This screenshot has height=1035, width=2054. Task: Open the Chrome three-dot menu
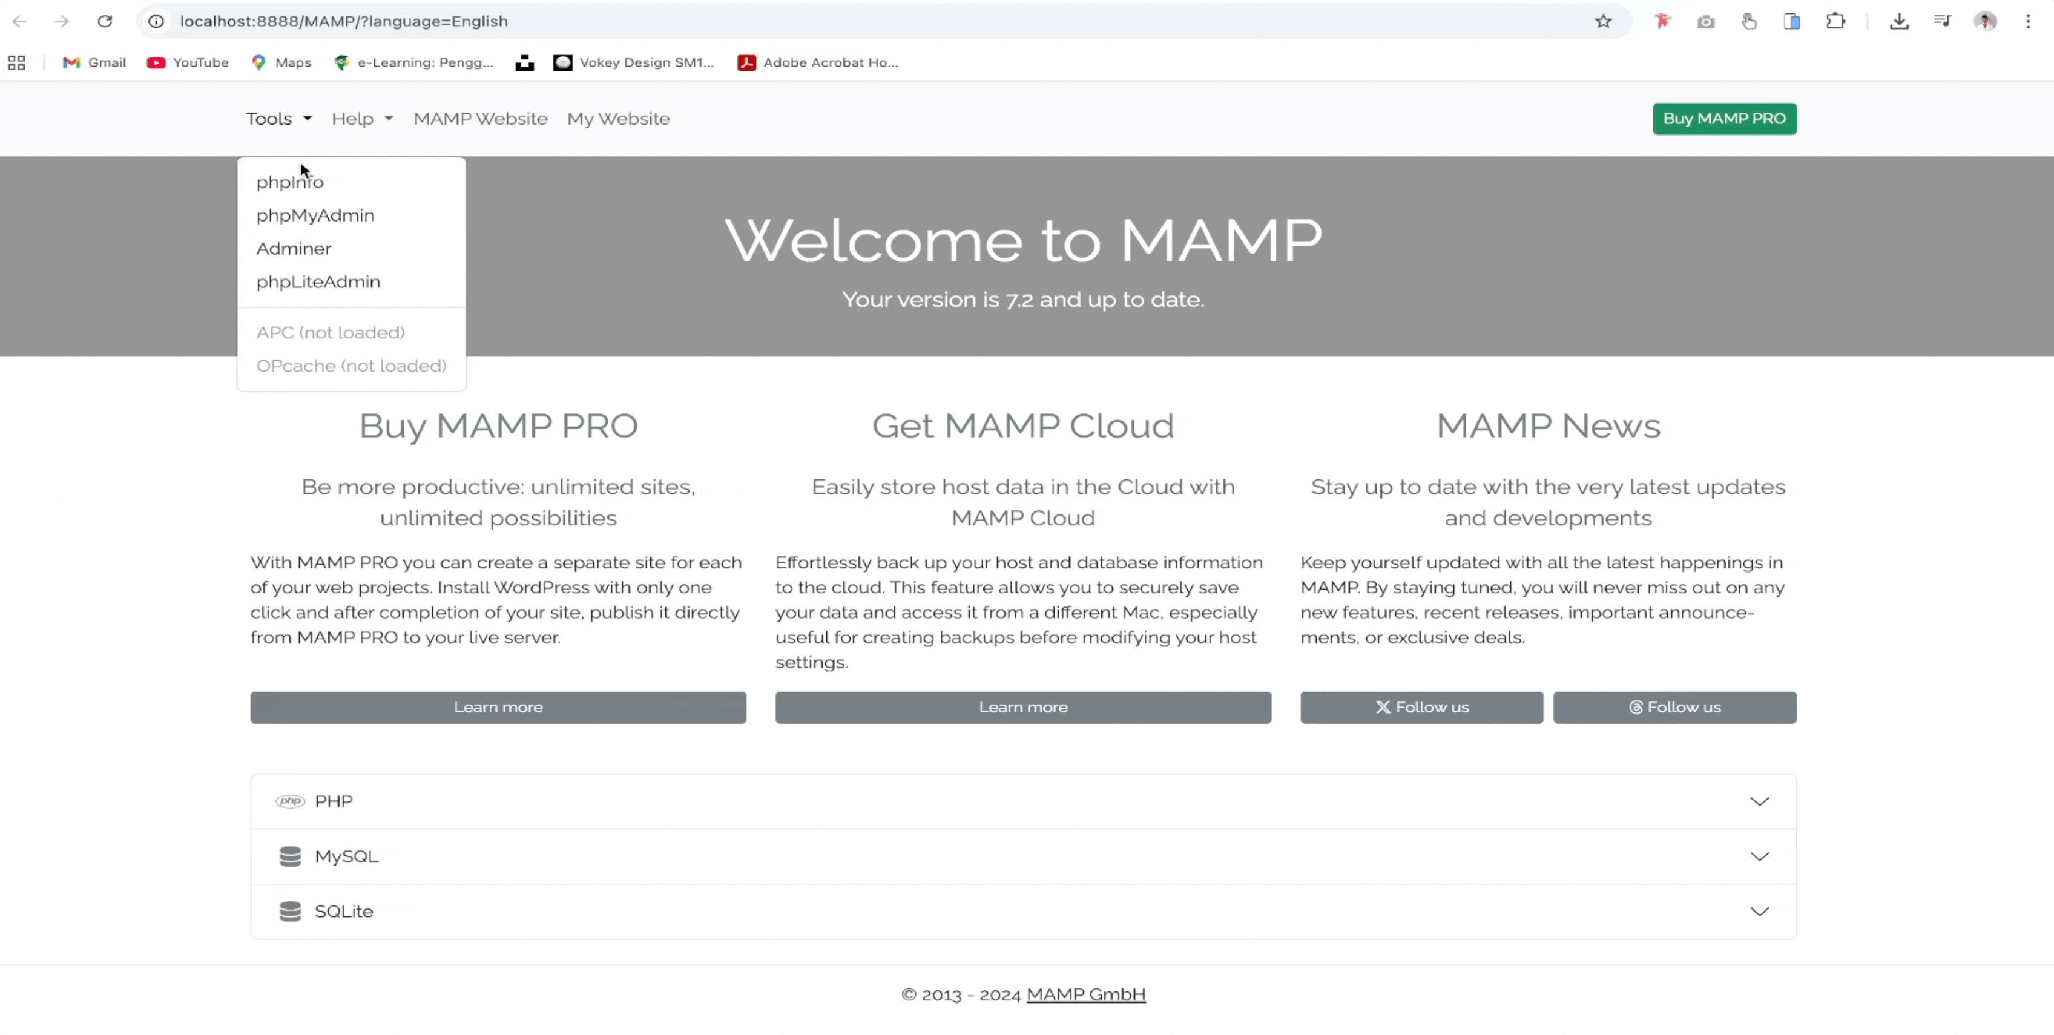[2029, 22]
